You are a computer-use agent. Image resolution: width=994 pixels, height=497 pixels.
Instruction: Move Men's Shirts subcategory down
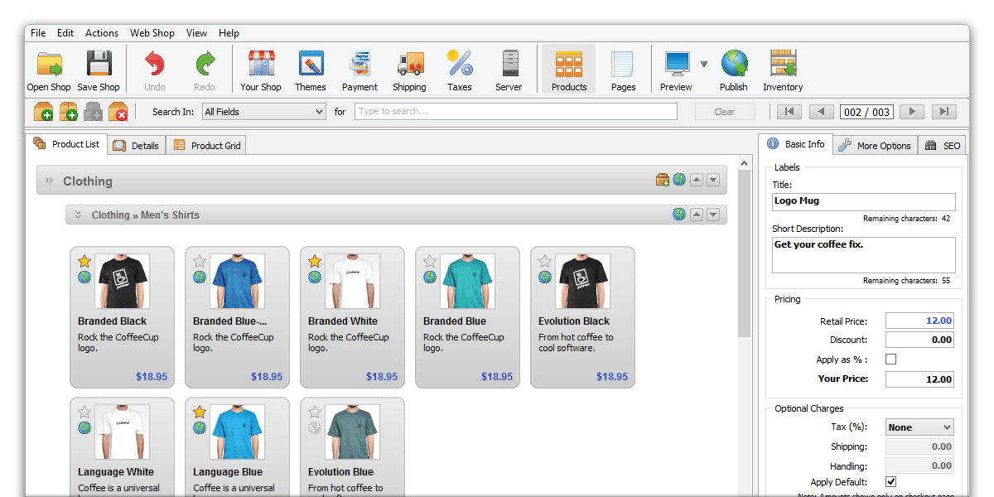tap(712, 215)
